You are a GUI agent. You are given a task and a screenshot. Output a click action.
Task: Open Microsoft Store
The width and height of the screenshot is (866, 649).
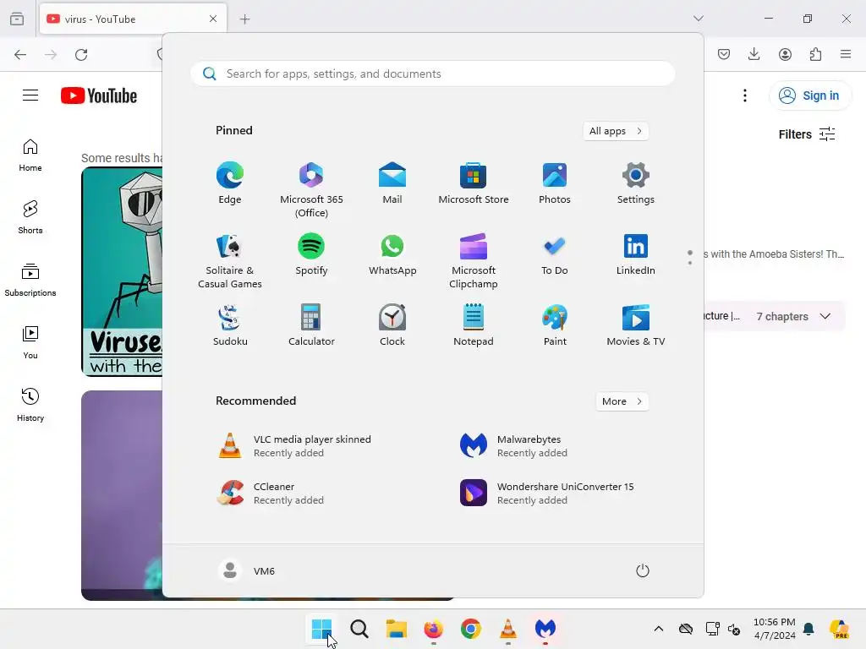(x=474, y=183)
